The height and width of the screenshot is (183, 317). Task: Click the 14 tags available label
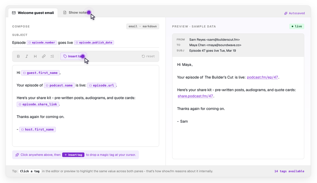pyautogui.click(x=289, y=171)
